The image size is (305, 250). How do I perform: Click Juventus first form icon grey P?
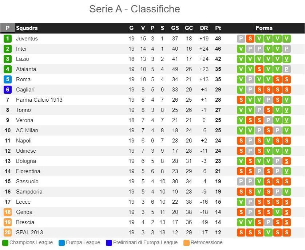[x=241, y=39]
